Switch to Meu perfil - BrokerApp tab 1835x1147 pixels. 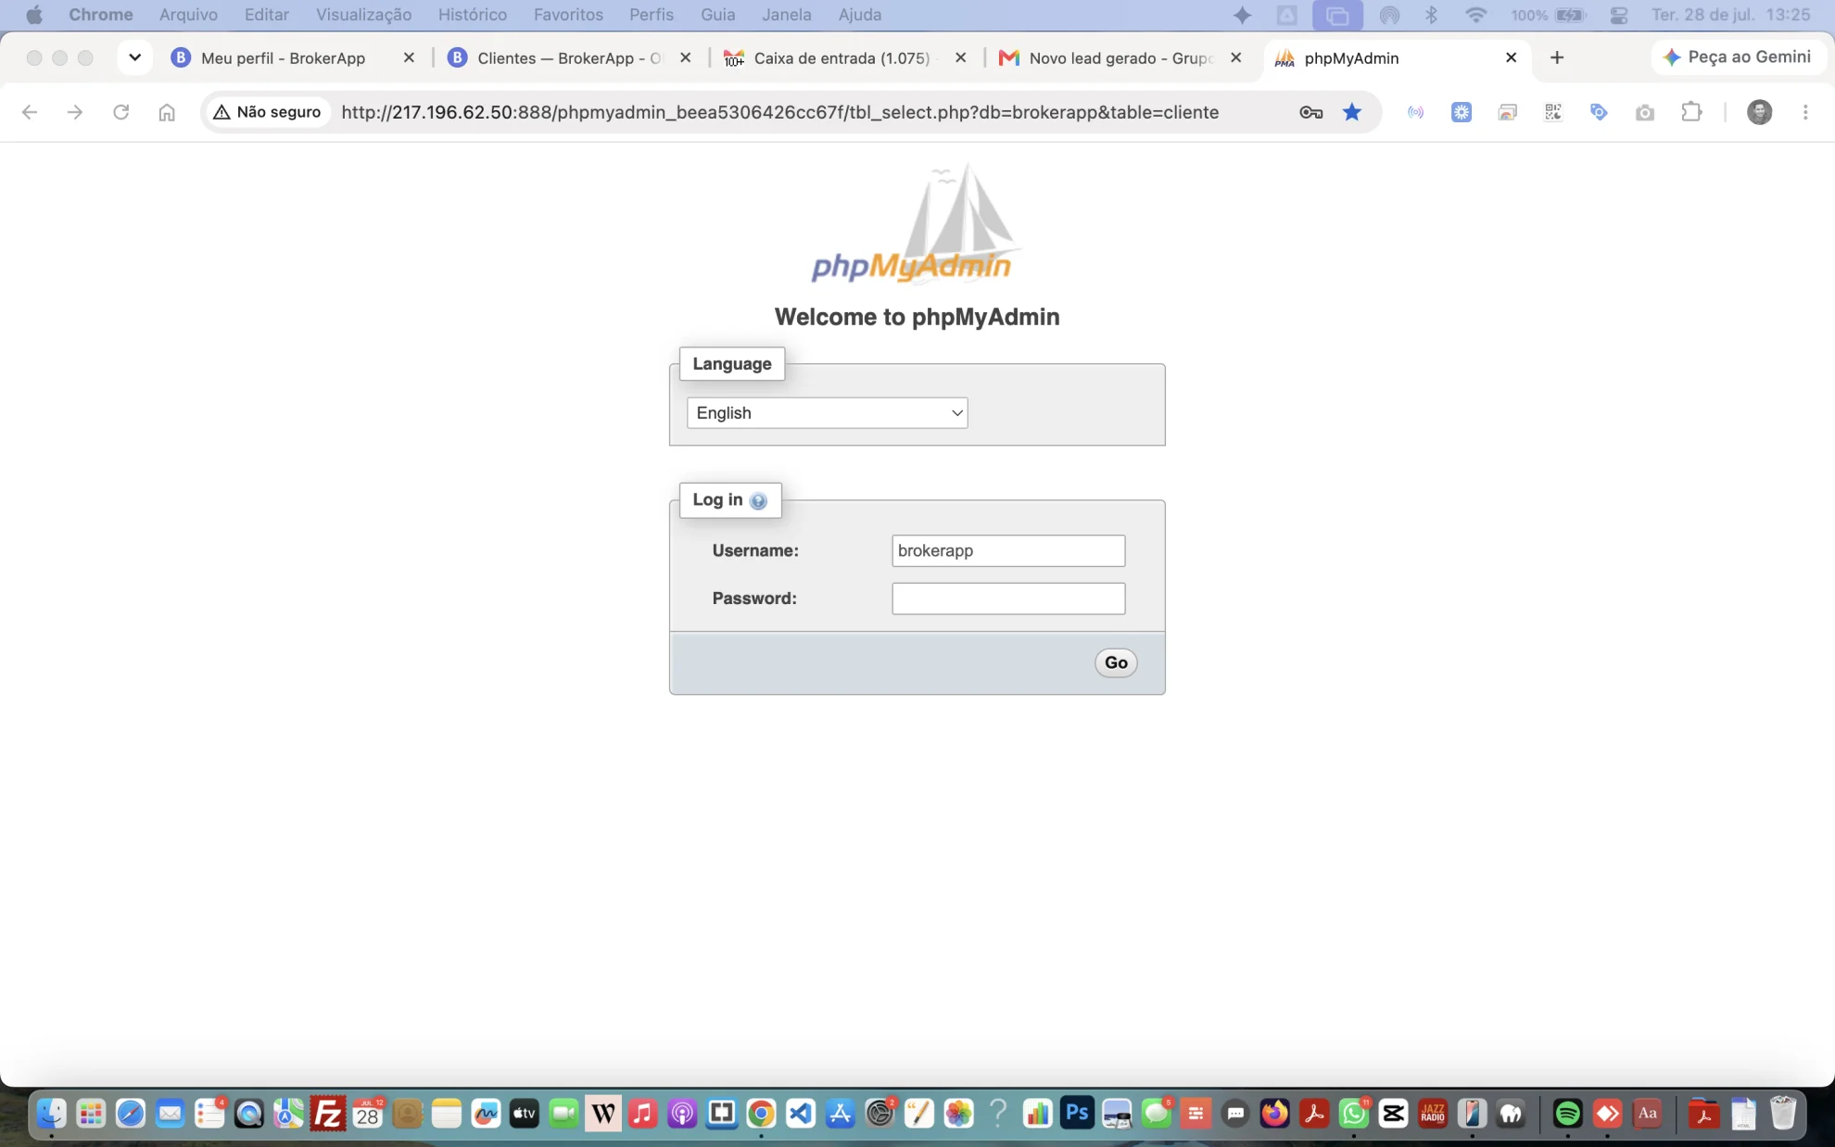tap(283, 57)
